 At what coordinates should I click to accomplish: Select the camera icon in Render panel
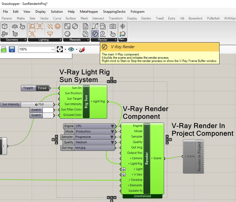(x=113, y=26)
